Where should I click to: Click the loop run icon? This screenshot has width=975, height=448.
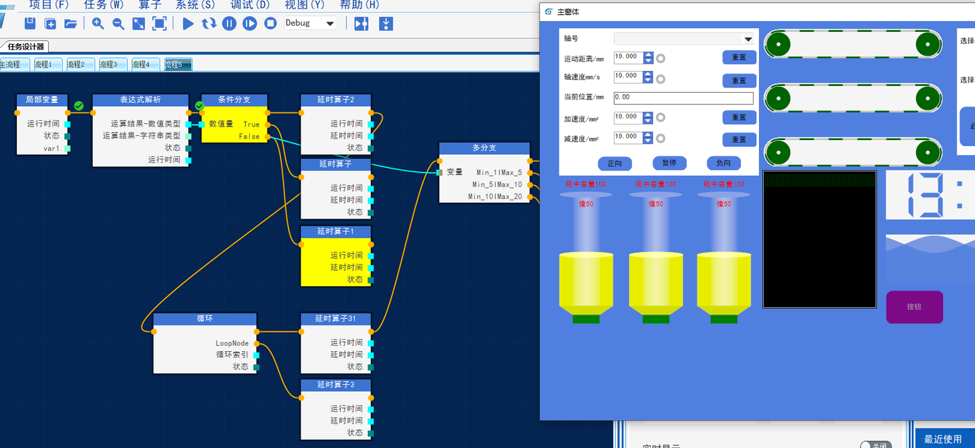click(209, 24)
